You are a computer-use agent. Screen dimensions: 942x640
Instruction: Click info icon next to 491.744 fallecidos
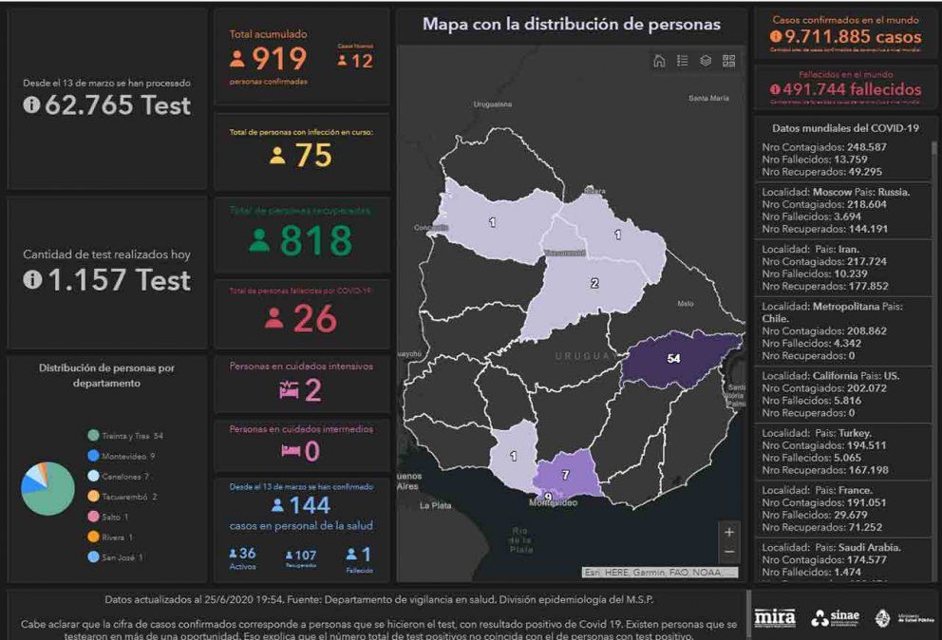[x=775, y=89]
